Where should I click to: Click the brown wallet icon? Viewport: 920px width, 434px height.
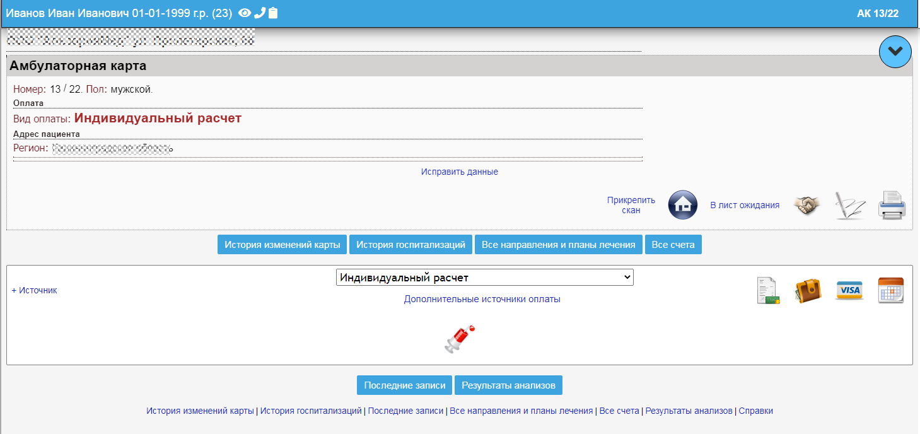pyautogui.click(x=808, y=291)
